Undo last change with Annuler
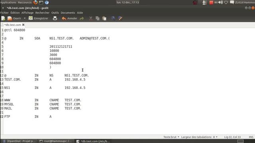Viewport: 255px width, 143px height. pos(69,18)
